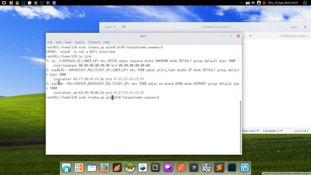Click the Sublime Text icon in top panel
The image size is (311, 175).
tap(35, 3)
